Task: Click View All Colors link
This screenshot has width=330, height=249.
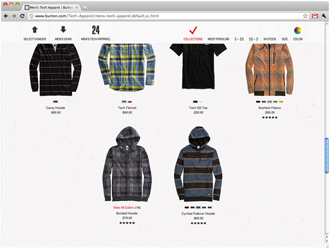Action: tap(123, 208)
